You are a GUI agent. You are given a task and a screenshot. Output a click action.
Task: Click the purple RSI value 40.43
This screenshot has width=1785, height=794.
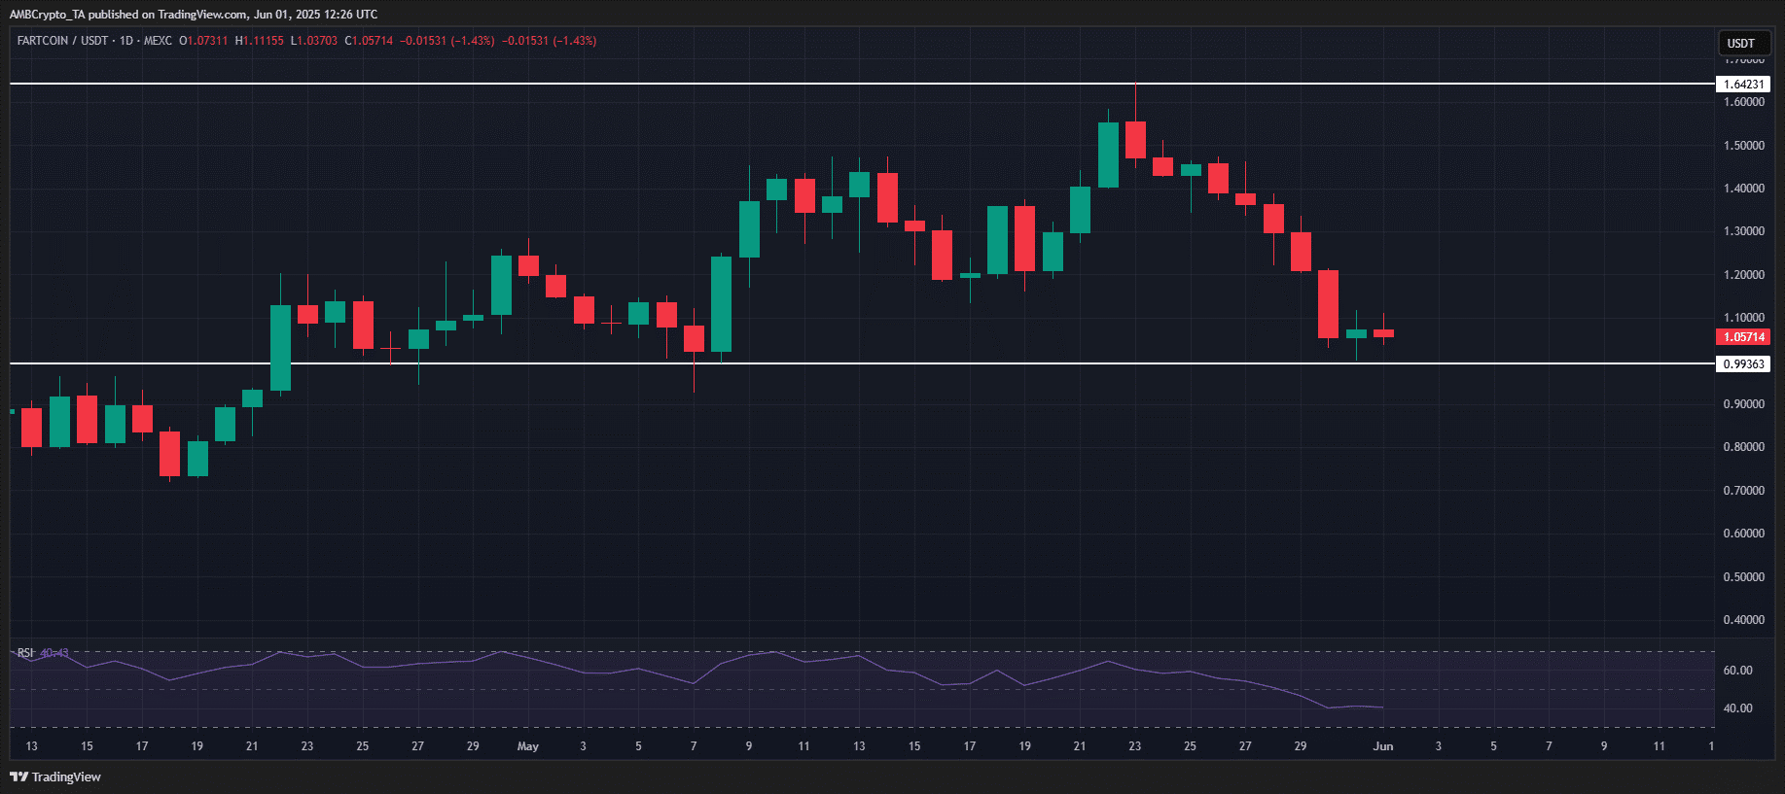coord(54,653)
